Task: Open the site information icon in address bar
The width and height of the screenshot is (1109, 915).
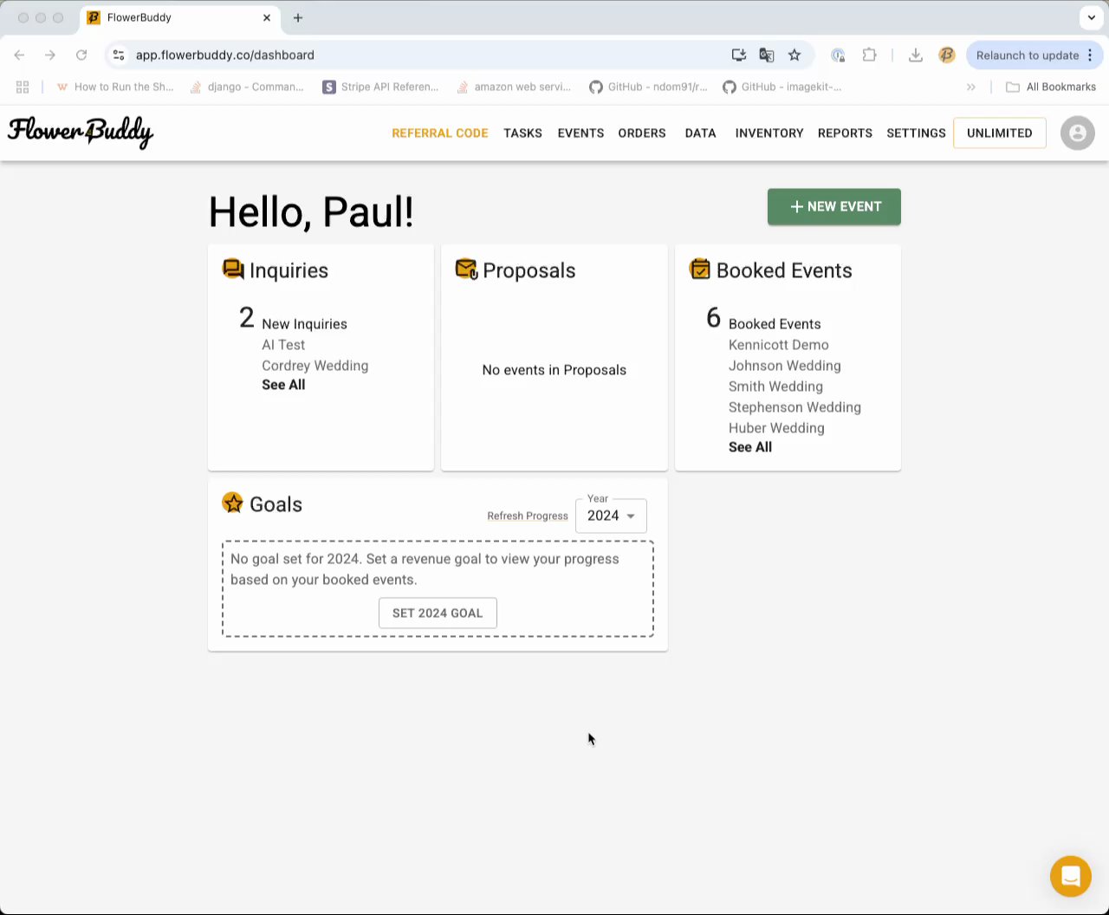Action: (x=119, y=55)
